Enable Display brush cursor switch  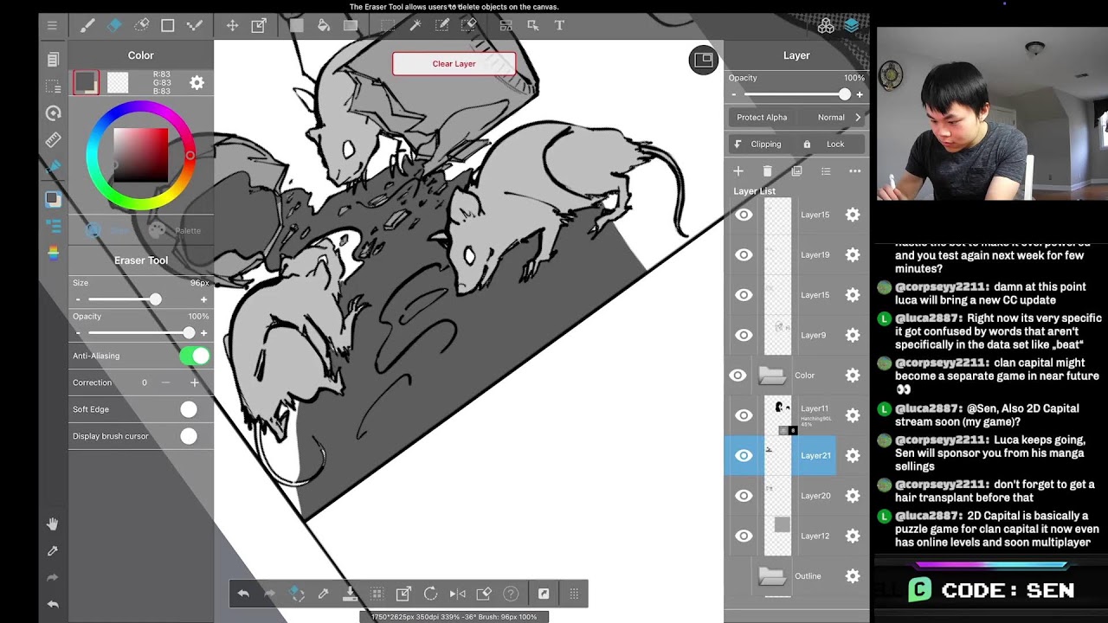(189, 436)
